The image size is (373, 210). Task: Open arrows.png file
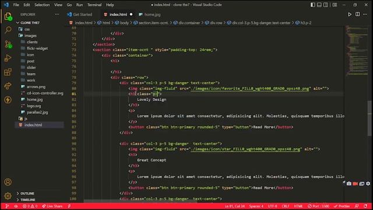pyautogui.click(x=36, y=87)
